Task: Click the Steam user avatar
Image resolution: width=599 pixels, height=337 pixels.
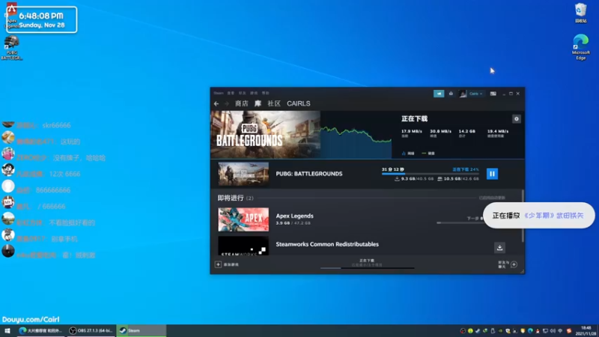Action: 463,94
